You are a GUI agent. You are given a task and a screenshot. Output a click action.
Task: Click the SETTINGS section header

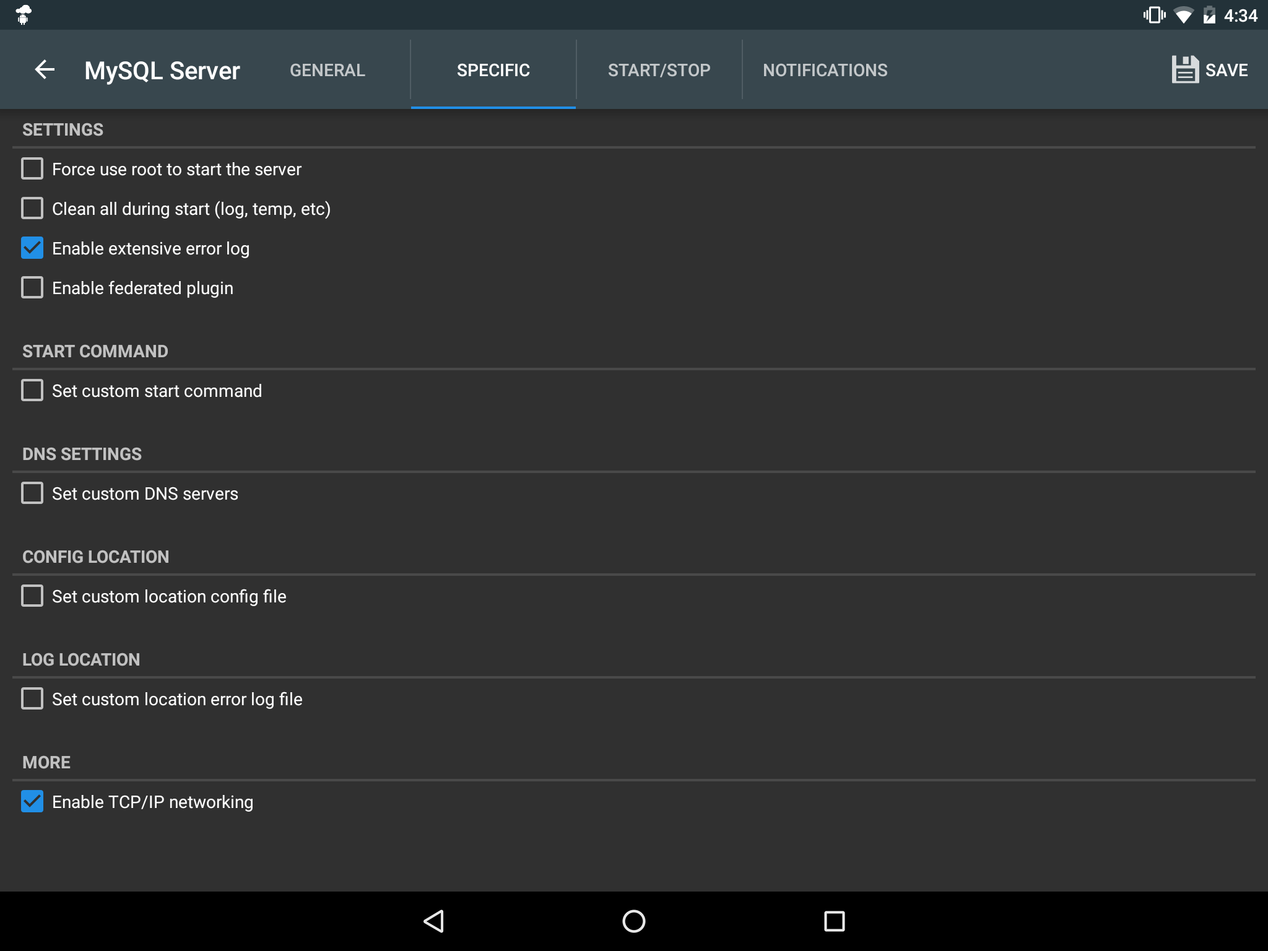(63, 129)
